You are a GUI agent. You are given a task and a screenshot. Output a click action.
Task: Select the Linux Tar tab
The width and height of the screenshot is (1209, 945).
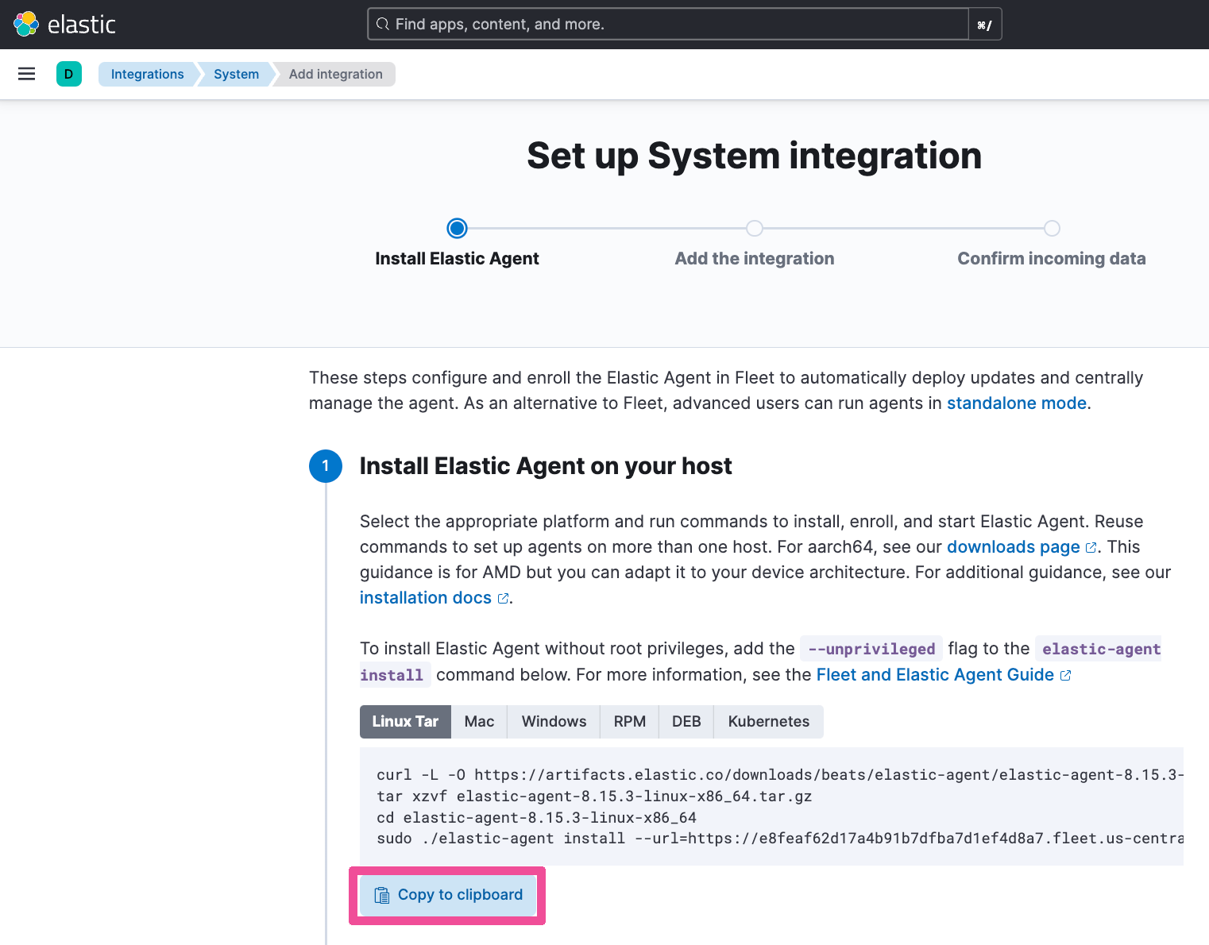click(x=405, y=722)
